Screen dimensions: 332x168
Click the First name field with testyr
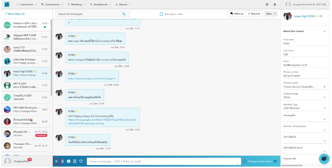point(305,43)
